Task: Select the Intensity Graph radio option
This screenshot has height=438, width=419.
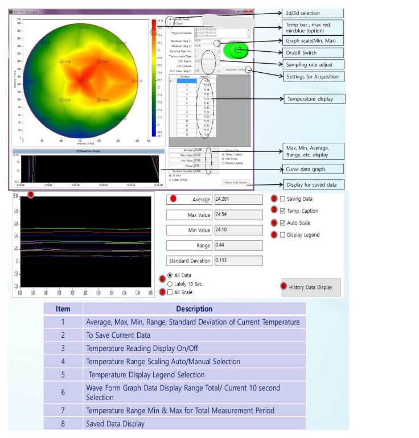Action: (169, 19)
